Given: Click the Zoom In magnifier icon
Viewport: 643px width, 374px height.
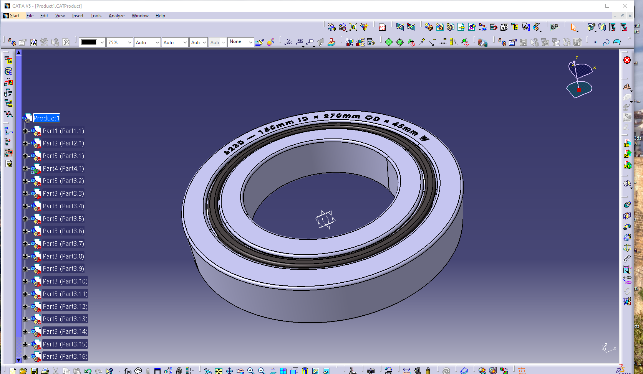Looking at the screenshot, I should [x=251, y=371].
